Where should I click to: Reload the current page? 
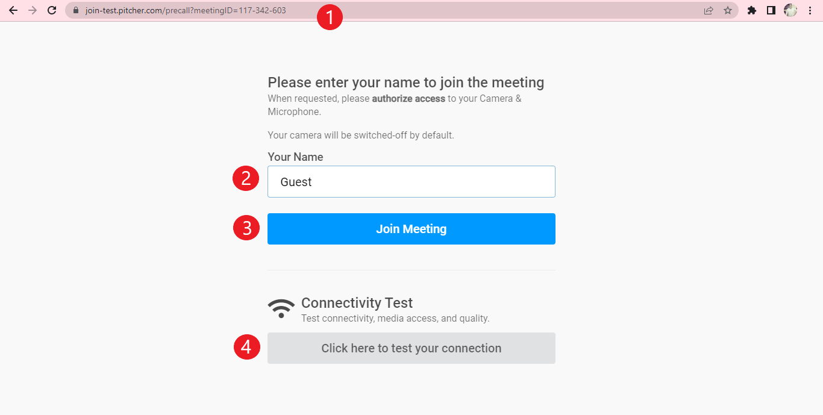pos(52,10)
